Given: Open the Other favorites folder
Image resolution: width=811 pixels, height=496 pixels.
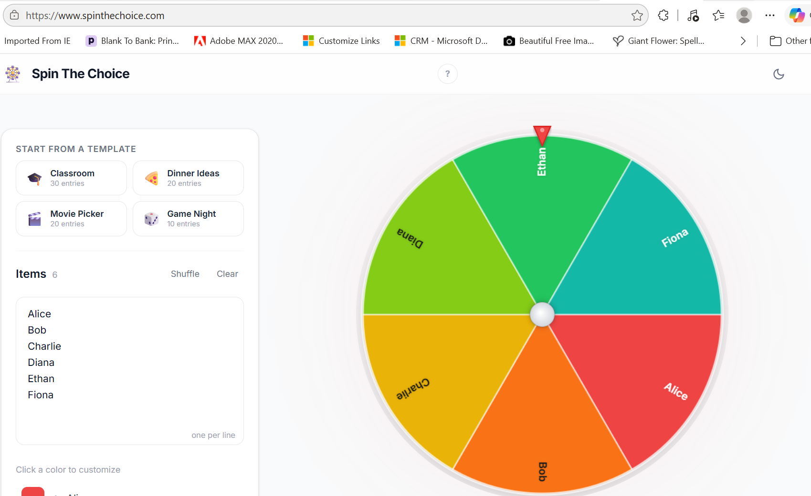Looking at the screenshot, I should click(x=790, y=41).
